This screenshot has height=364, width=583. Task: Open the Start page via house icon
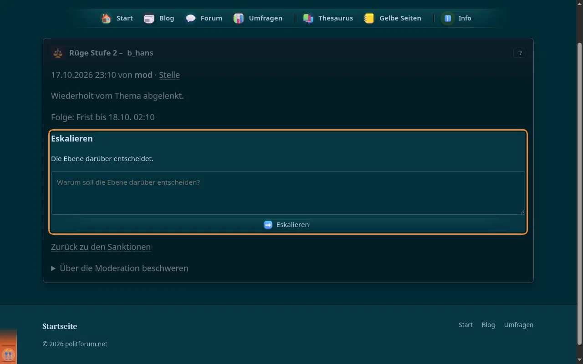[x=106, y=18]
